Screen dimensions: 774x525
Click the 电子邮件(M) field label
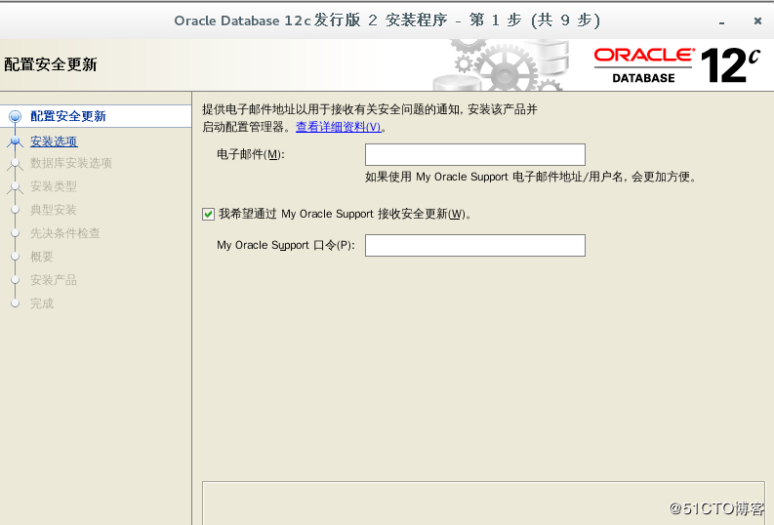tap(251, 154)
